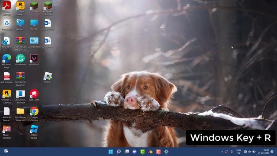Screen dimensions: 277x156
Task: Open the Windows Start menu
Action: click(x=111, y=152)
